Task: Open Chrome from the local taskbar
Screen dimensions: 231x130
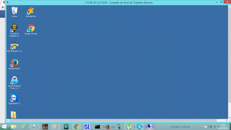Action: [x=77, y=127]
